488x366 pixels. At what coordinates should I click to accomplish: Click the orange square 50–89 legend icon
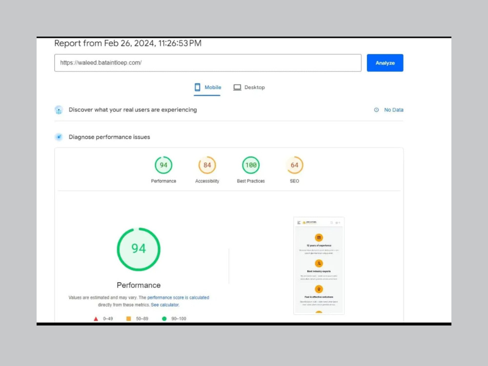coord(128,319)
